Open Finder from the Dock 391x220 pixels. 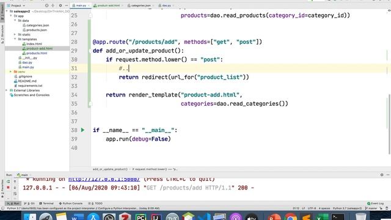point(30,218)
